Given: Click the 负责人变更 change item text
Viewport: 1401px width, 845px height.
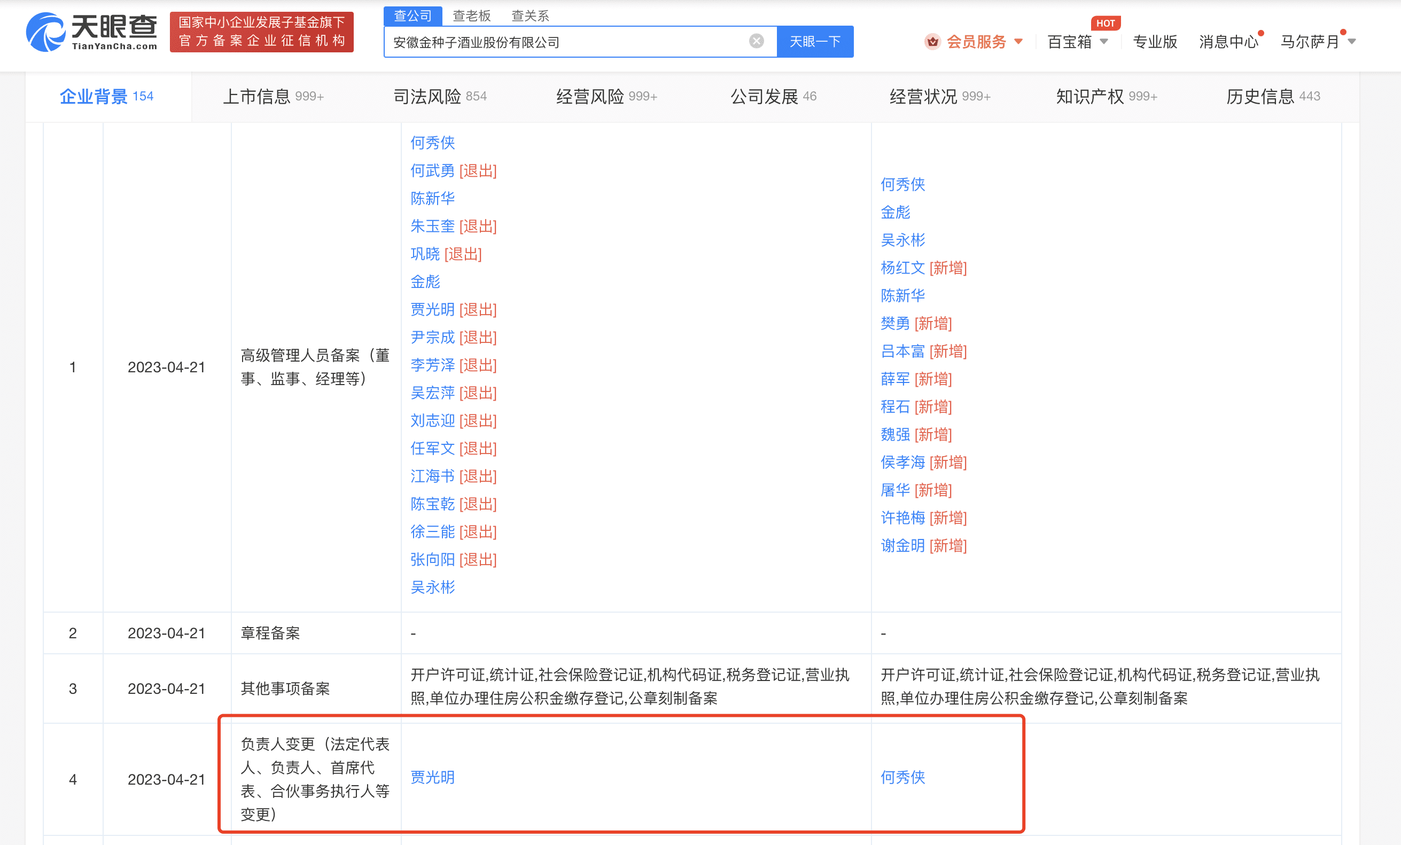Looking at the screenshot, I should coord(315,779).
